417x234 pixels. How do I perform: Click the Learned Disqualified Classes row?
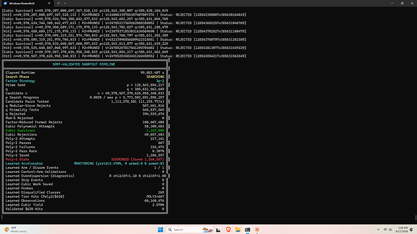[x=85, y=192]
